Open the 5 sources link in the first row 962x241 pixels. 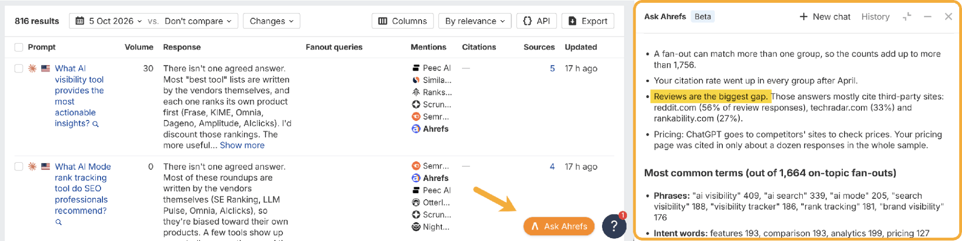pyautogui.click(x=552, y=69)
